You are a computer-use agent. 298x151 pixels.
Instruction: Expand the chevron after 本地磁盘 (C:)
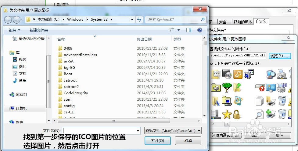click(x=63, y=19)
